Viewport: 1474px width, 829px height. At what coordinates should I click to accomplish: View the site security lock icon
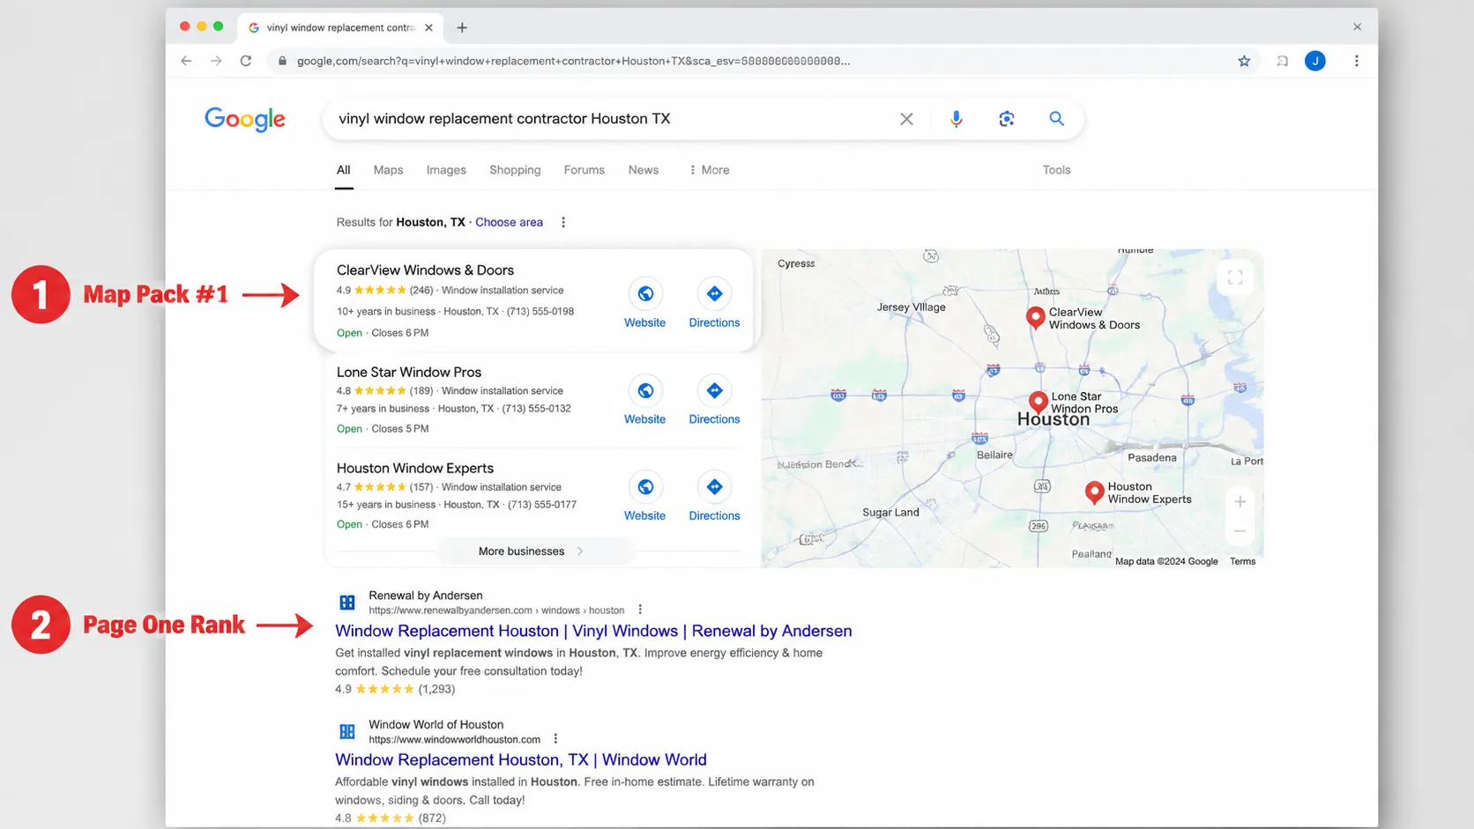282,61
